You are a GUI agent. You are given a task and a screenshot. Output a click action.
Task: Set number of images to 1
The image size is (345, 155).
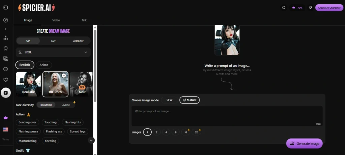click(x=148, y=132)
